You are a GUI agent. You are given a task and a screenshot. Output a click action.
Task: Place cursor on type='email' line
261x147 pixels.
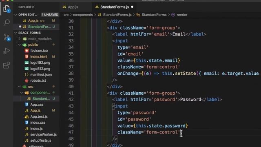pos(133,47)
